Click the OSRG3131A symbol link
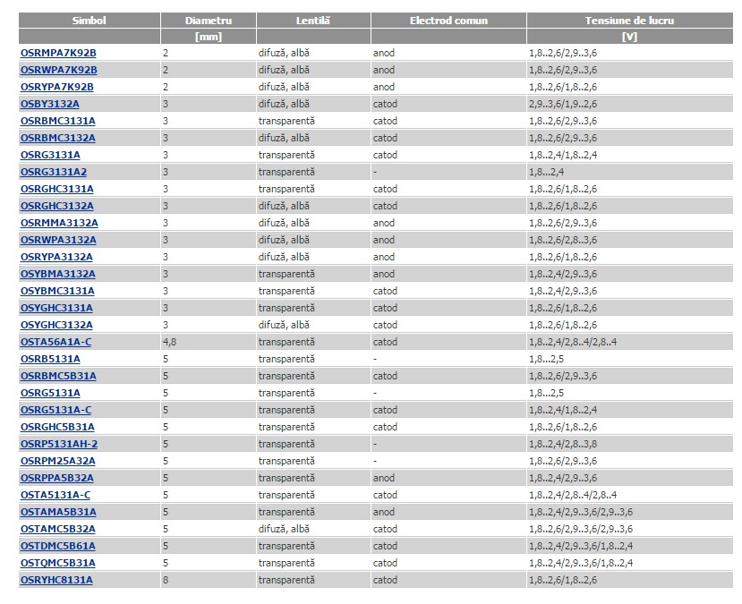Viewport: 742px width, 604px height. (x=50, y=155)
